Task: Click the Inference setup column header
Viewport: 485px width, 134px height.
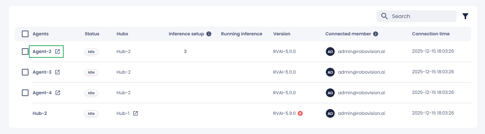Action: [186, 34]
